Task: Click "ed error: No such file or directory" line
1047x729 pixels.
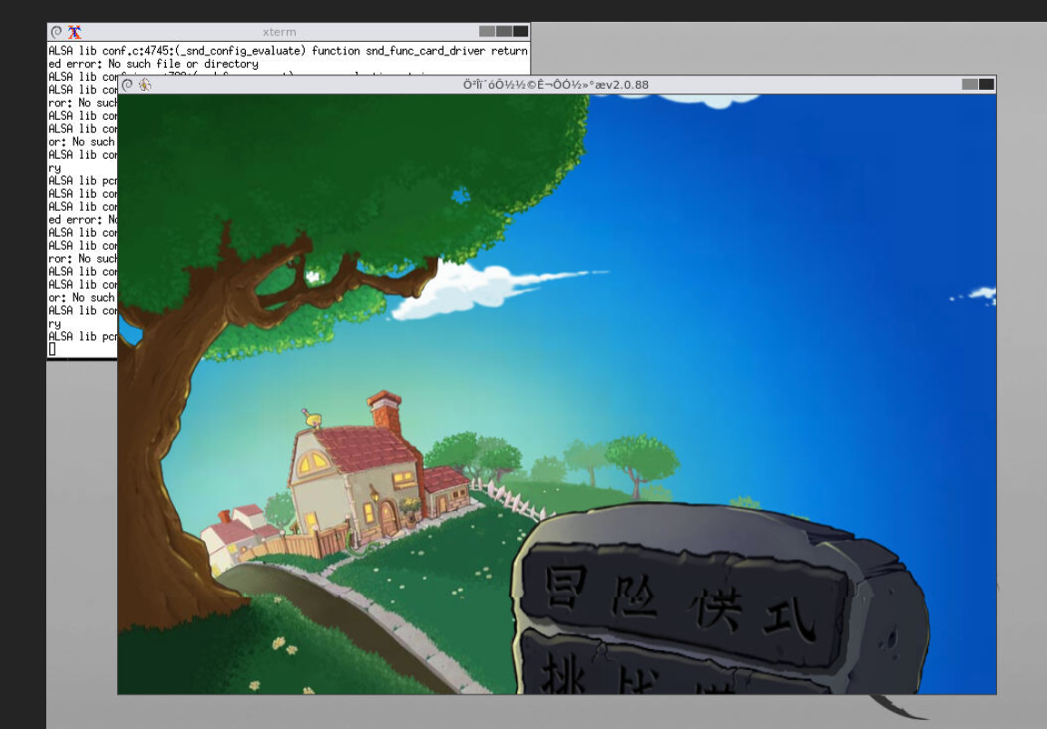Action: click(x=153, y=64)
